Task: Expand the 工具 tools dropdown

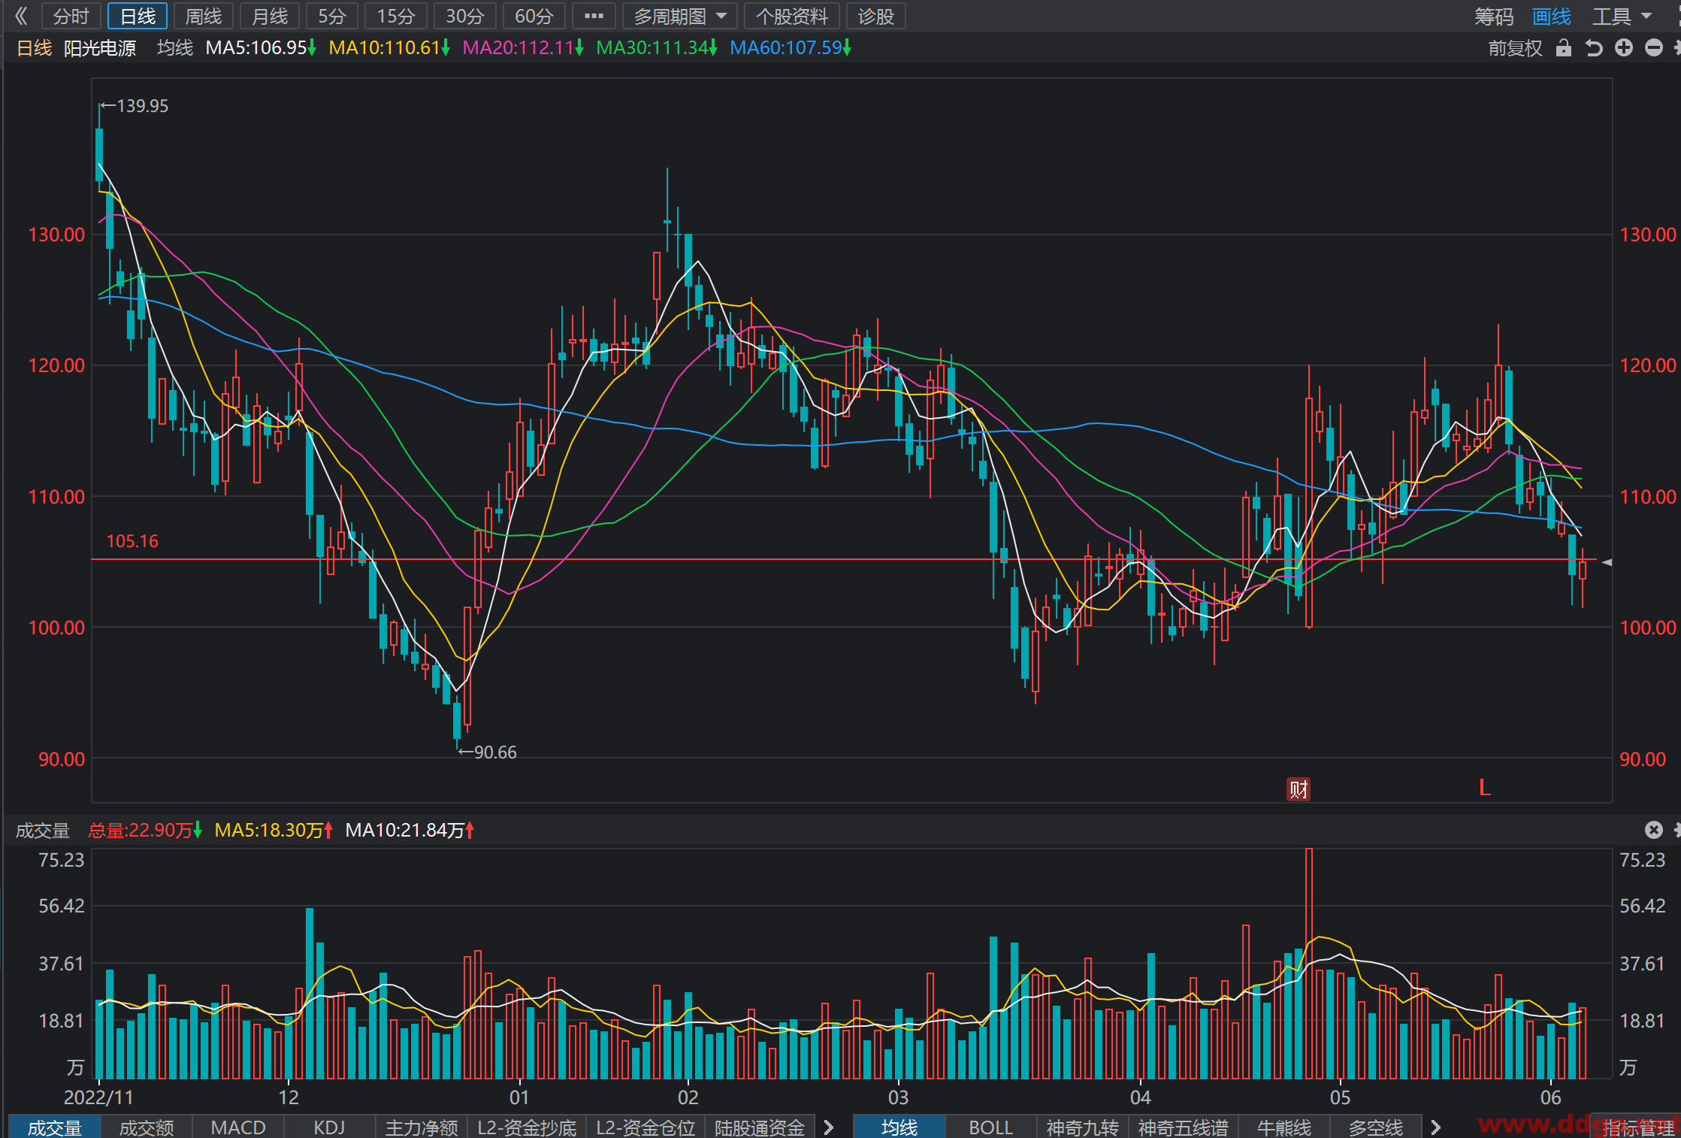Action: pyautogui.click(x=1623, y=16)
